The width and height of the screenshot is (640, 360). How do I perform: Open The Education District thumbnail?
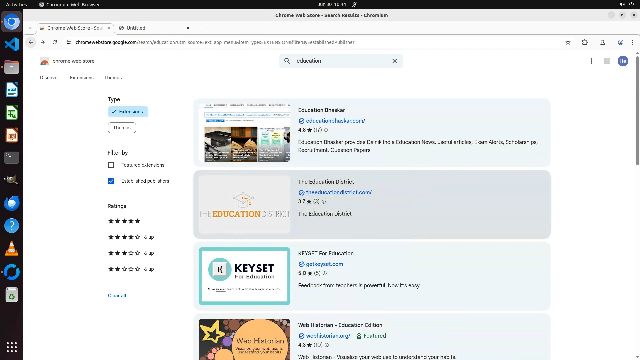tap(244, 204)
